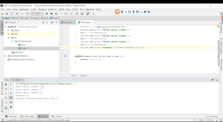The width and height of the screenshot is (223, 122).
Task: Click the SDK configuration toolbar icon
Action: pyautogui.click(x=88, y=14)
